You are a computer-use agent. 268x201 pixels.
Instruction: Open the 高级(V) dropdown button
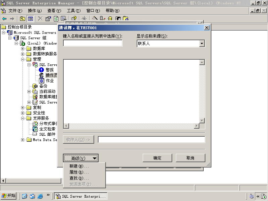point(81,158)
